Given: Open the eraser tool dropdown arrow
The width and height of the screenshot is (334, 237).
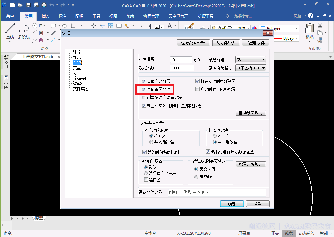Looking at the screenshot, I should [x=133, y=26].
